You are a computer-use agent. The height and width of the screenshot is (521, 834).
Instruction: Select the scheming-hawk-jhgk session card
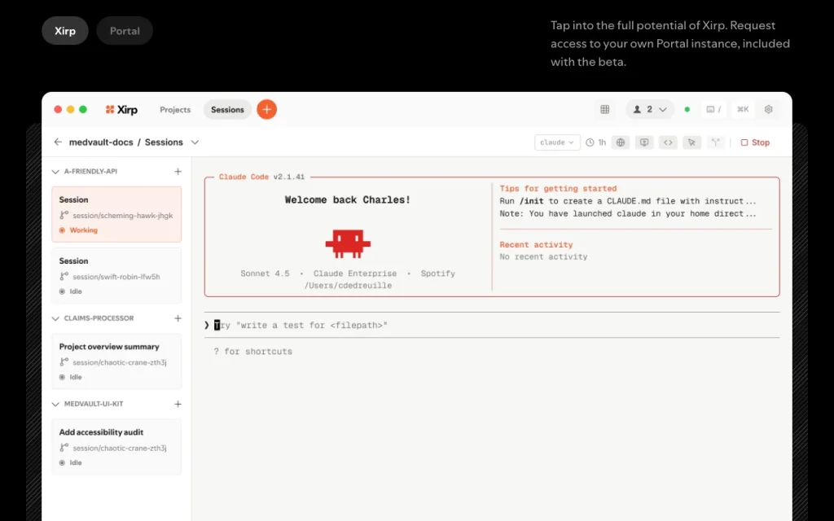tap(116, 214)
